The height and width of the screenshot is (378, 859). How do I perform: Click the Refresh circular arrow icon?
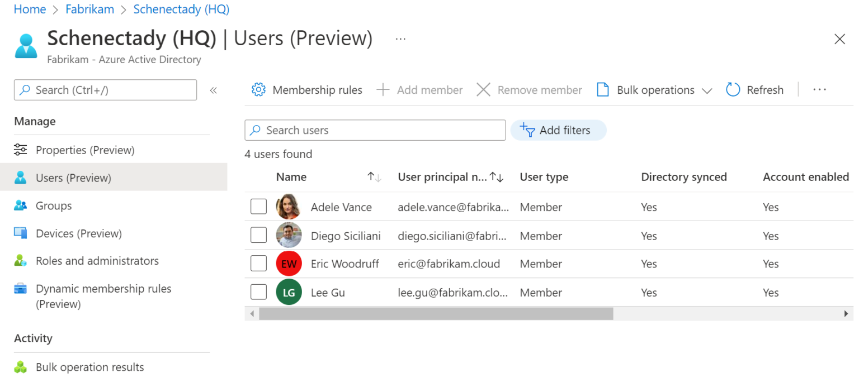733,90
